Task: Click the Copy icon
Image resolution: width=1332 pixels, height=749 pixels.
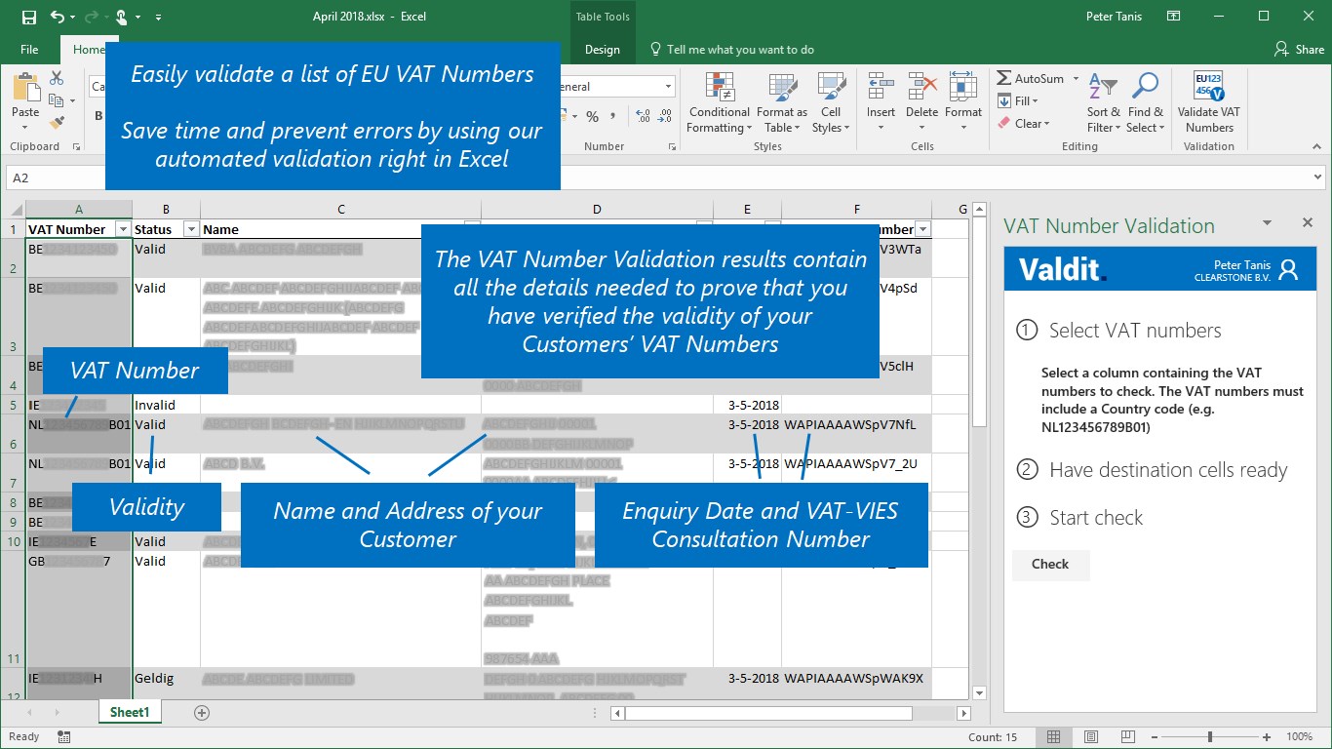Action: click(x=57, y=100)
